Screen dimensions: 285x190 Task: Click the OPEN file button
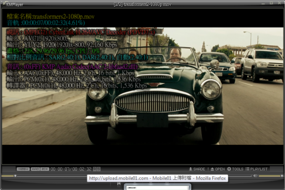pos(218,169)
